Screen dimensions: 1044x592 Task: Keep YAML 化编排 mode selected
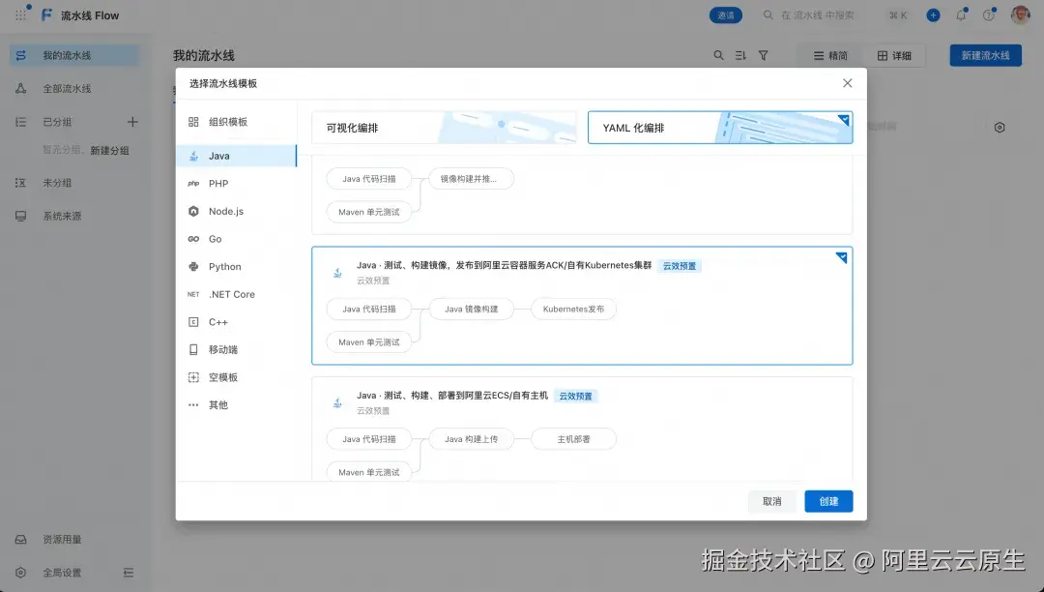point(719,127)
